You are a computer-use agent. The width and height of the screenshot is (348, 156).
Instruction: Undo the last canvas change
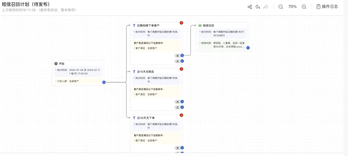pyautogui.click(x=258, y=7)
